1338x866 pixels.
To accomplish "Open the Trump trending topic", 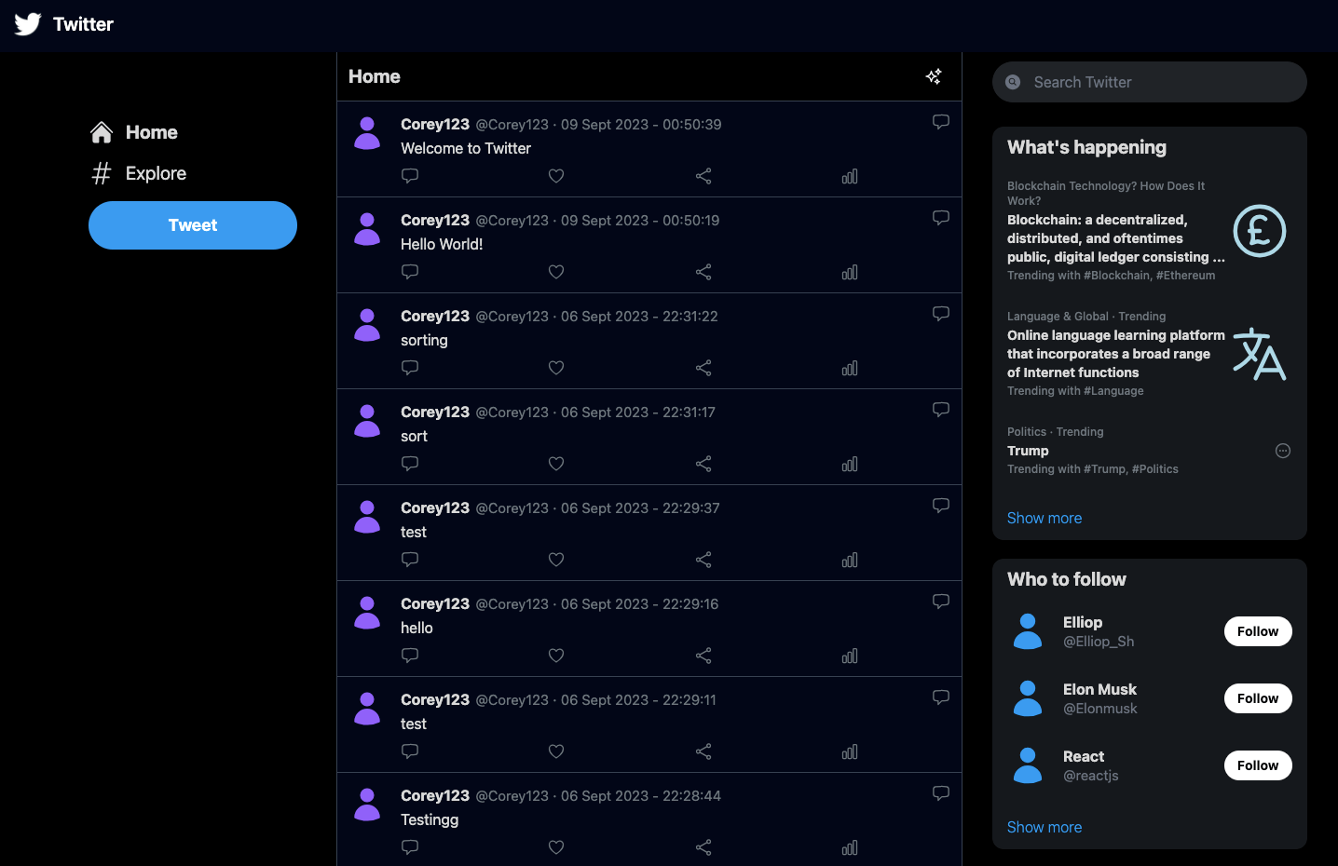I will pyautogui.click(x=1028, y=451).
